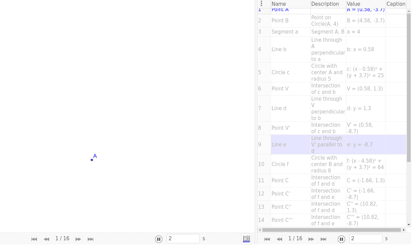Open the three-dot column options menu
412x245 pixels.
click(261, 4)
